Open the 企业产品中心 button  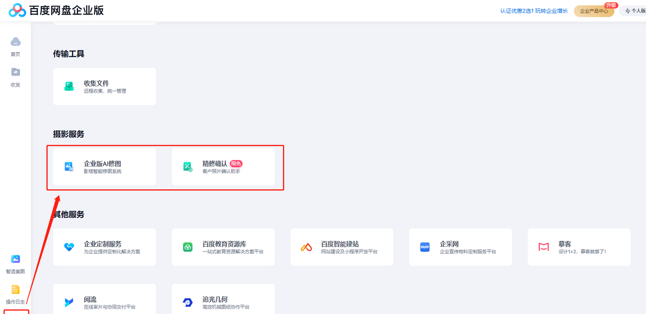594,11
